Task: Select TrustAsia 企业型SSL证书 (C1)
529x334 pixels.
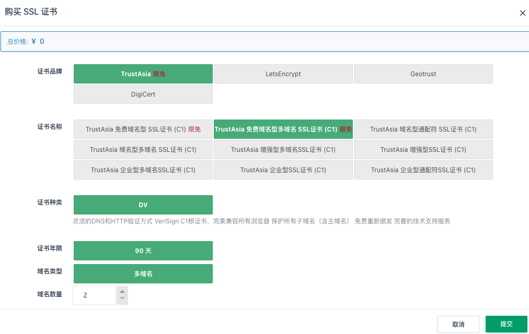Action: pyautogui.click(x=283, y=170)
